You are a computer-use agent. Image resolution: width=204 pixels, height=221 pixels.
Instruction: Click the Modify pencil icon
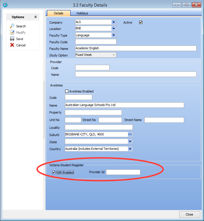12,33
